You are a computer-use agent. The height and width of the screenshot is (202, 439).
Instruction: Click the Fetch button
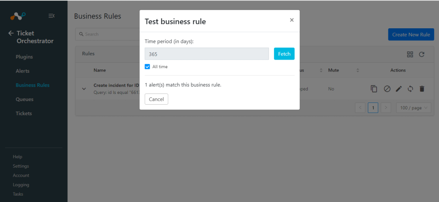[x=284, y=54]
